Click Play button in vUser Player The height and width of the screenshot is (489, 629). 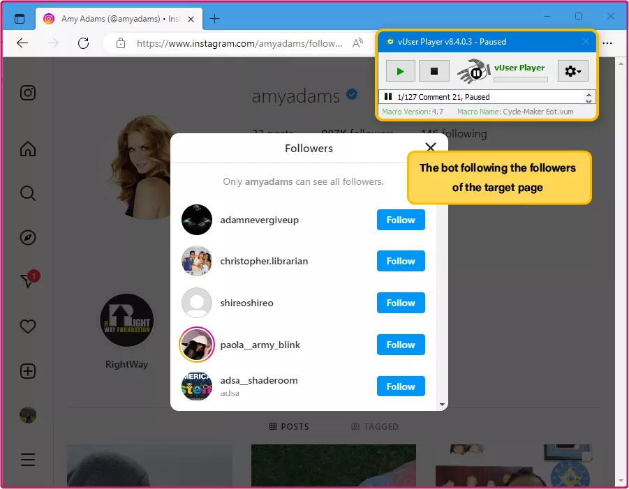click(x=400, y=71)
